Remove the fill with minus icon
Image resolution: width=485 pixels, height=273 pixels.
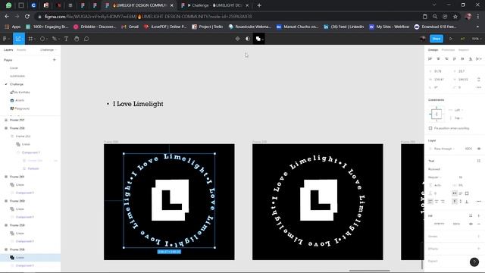click(479, 224)
